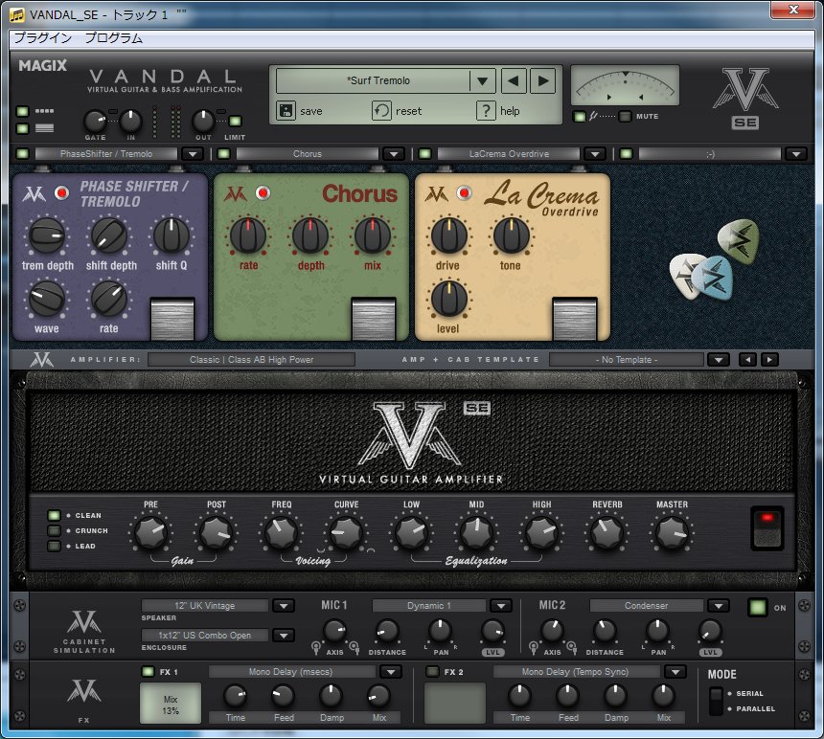Click the MIC 2 DISTANCE knob
824x739 pixels.
tap(605, 631)
